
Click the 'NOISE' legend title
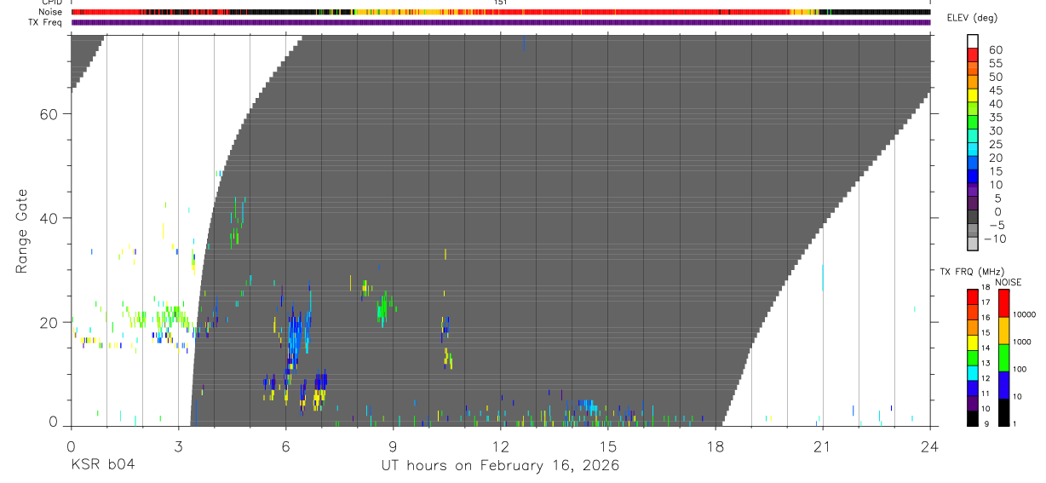pyautogui.click(x=1008, y=282)
